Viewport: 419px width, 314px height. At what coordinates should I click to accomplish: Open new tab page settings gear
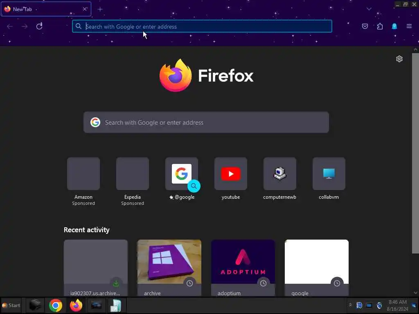[x=399, y=59]
